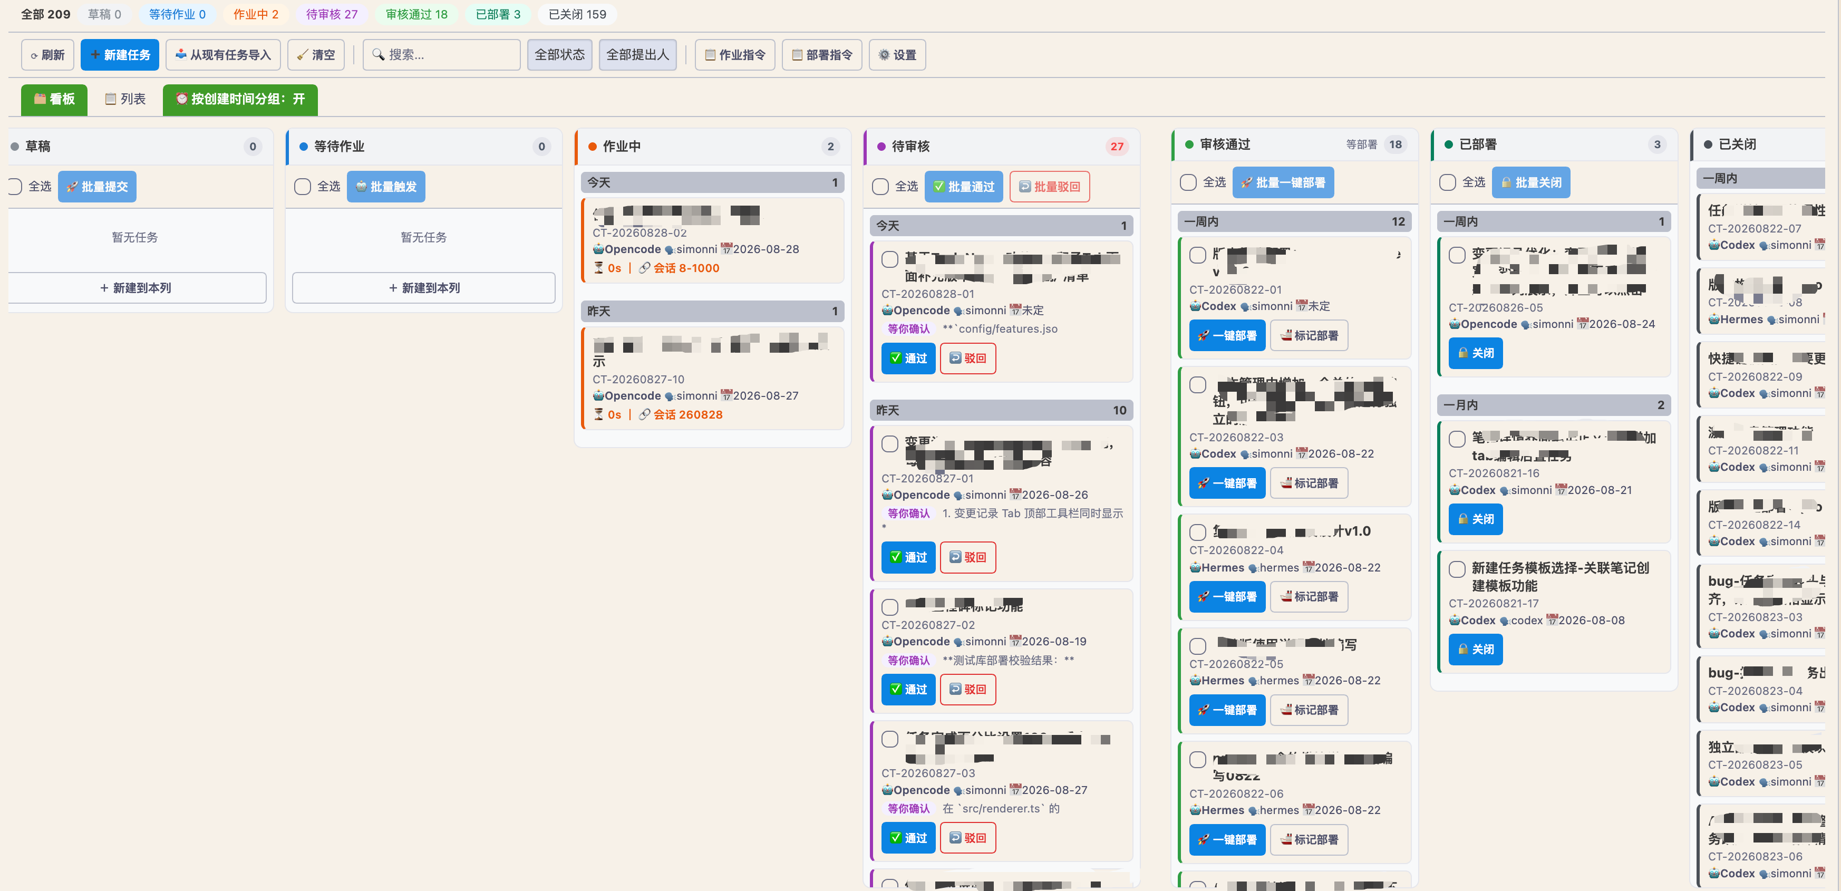This screenshot has width=1841, height=891.
Task: Click 新建到本列 in 等待作业 column
Action: [x=424, y=288]
